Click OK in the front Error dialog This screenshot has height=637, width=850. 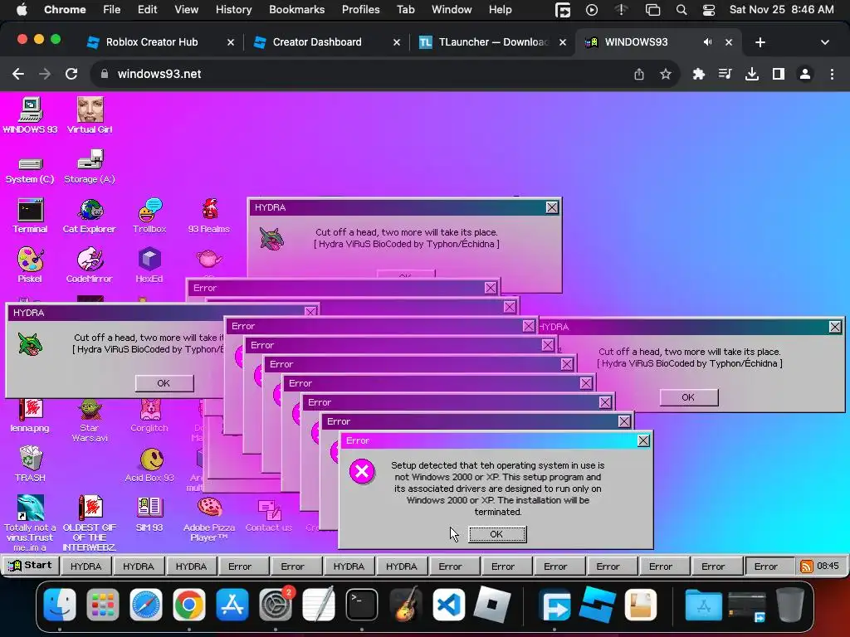pyautogui.click(x=497, y=534)
